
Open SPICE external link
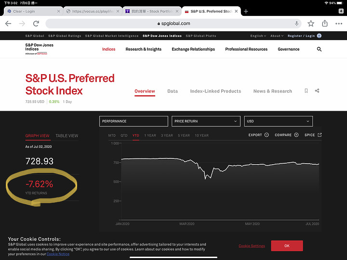tap(313, 135)
